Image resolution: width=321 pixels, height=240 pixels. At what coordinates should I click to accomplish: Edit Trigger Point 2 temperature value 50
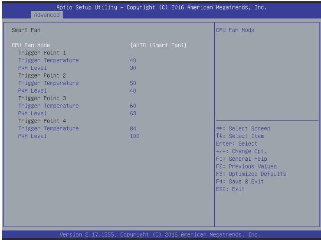pyautogui.click(x=133, y=83)
